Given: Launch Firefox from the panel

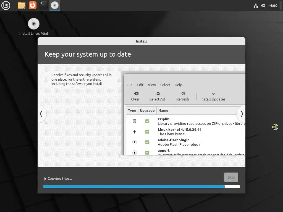Looking at the screenshot, I should tap(33, 6).
